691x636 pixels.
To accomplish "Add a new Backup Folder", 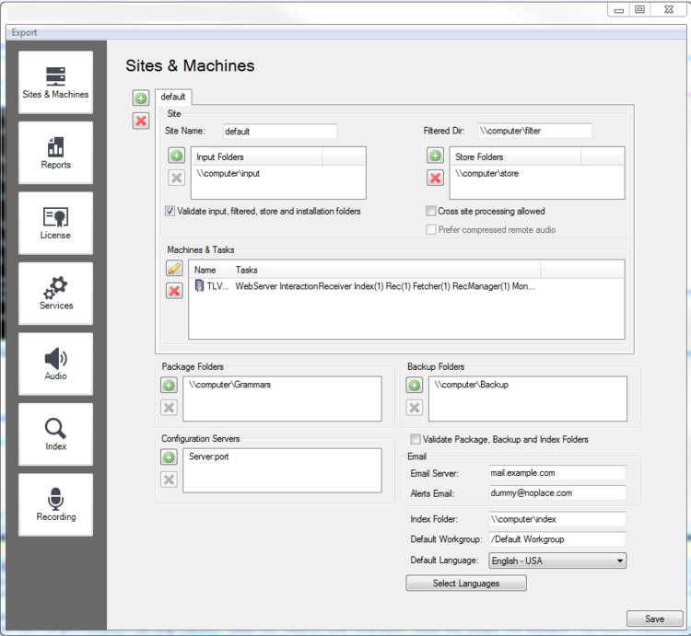I will tap(415, 386).
